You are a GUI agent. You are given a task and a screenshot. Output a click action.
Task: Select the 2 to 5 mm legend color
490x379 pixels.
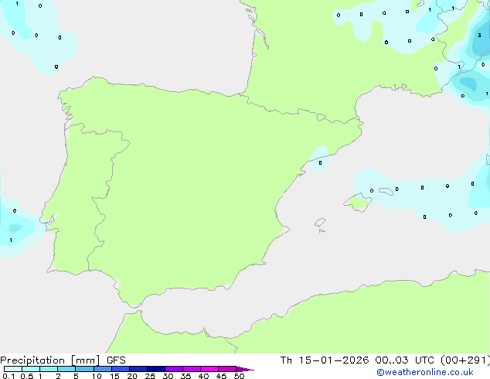tap(66, 369)
